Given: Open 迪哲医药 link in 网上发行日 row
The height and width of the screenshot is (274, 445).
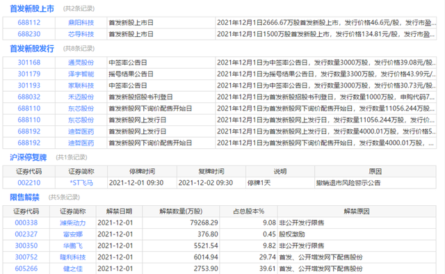Looking at the screenshot, I should tap(81, 131).
